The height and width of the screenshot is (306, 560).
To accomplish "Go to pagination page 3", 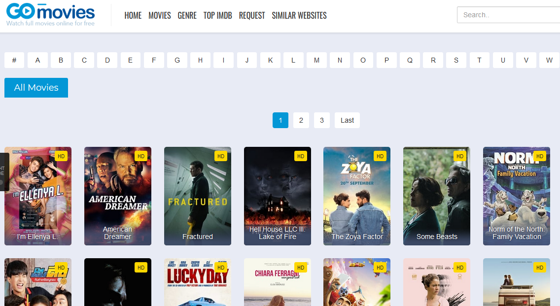I will pos(322,120).
